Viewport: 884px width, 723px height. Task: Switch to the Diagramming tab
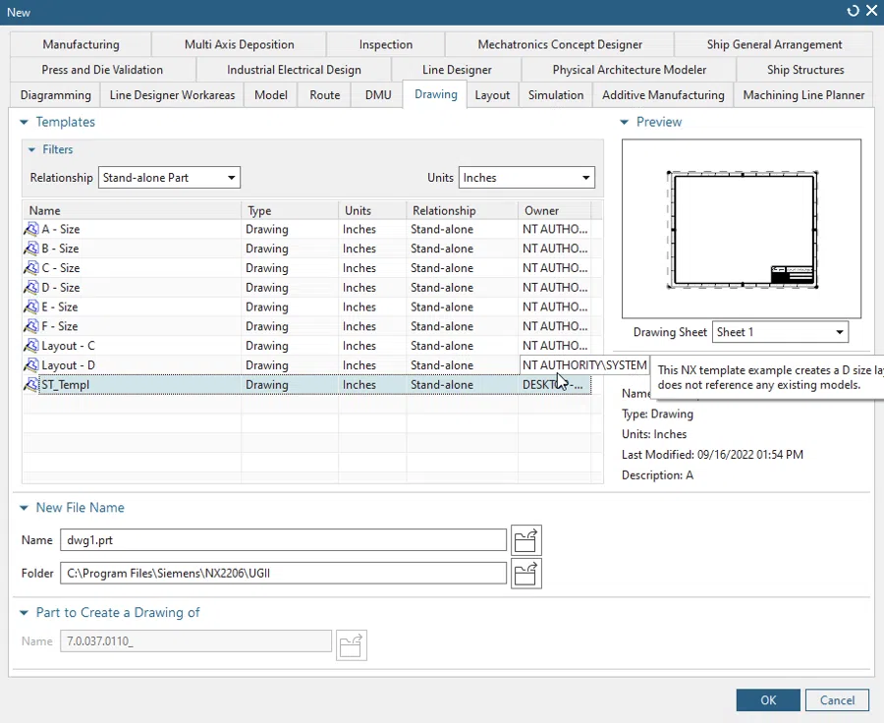pyautogui.click(x=55, y=94)
